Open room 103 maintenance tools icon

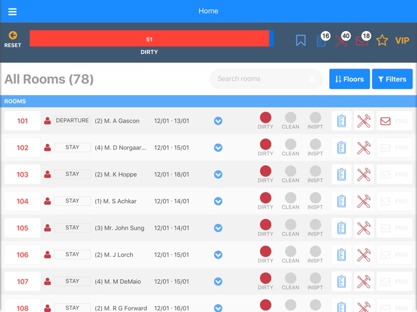[364, 174]
